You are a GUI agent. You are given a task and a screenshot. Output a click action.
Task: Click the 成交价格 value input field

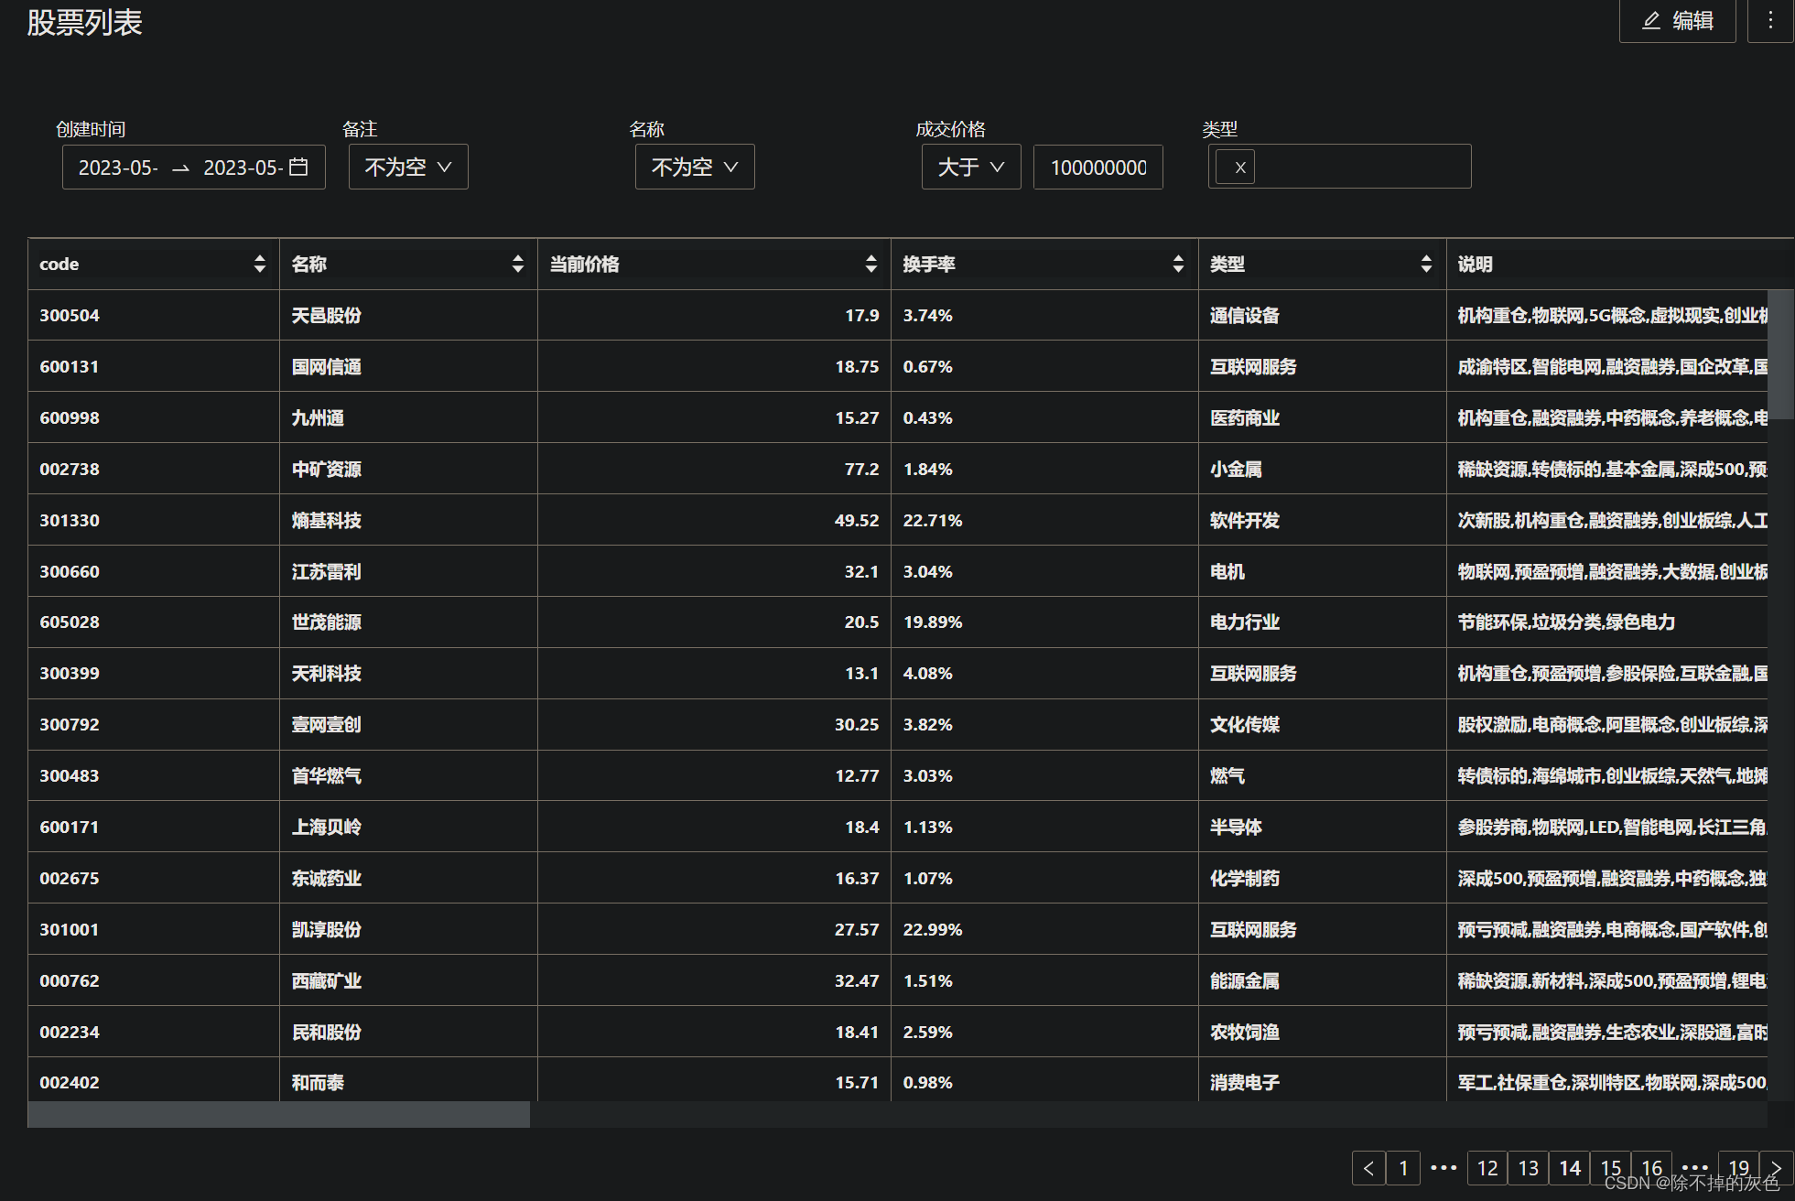tap(1098, 168)
